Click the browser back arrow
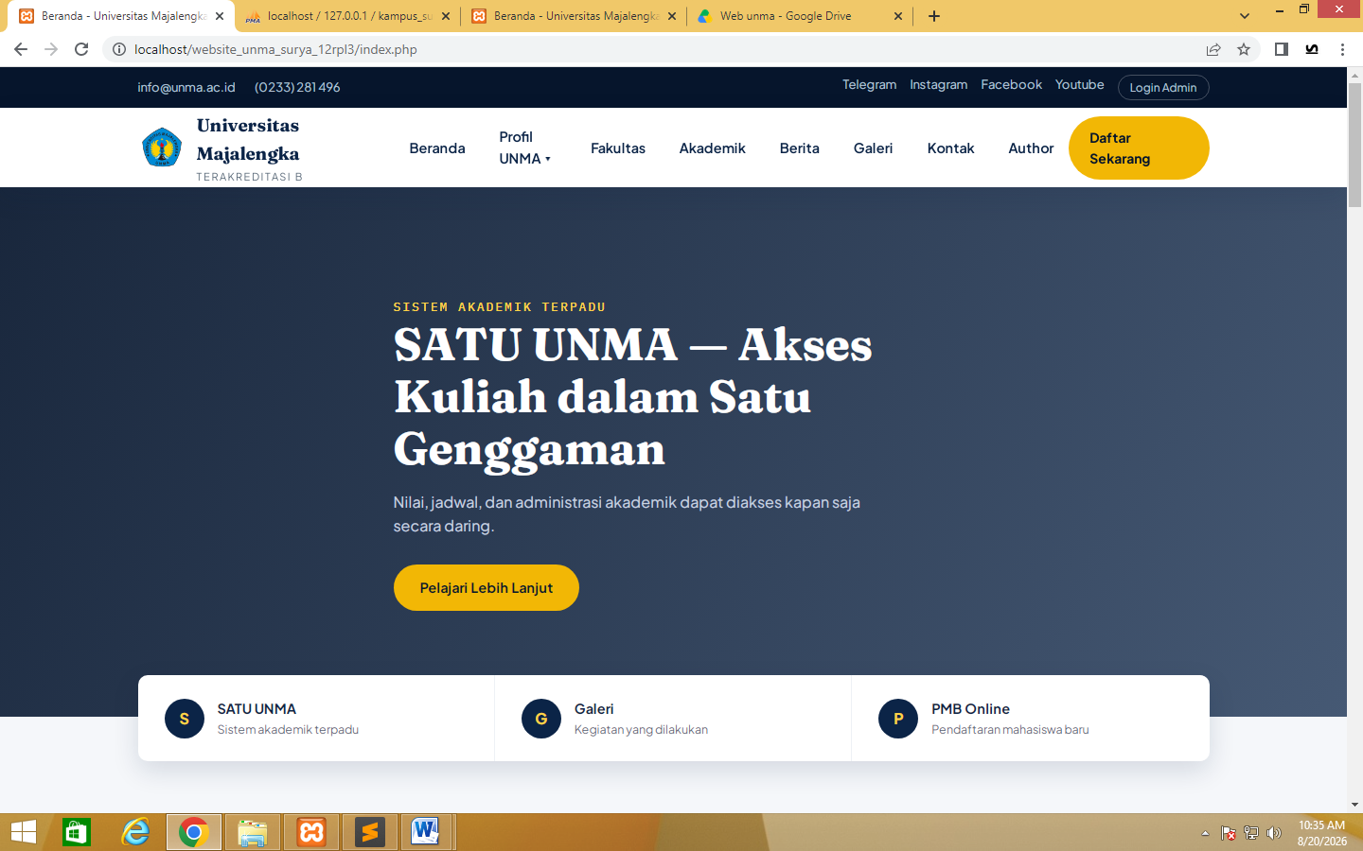 (21, 49)
